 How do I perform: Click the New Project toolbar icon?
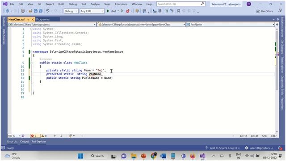click(23, 11)
